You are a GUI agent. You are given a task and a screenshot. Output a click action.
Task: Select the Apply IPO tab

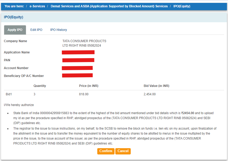point(15,30)
